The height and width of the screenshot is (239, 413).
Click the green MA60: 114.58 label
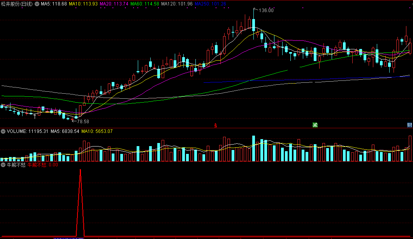pyautogui.click(x=144, y=4)
